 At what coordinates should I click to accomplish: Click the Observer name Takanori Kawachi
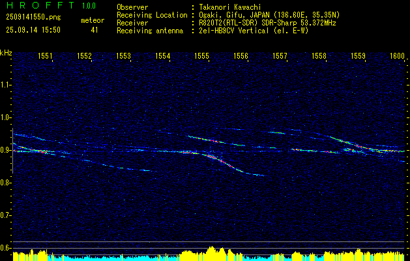230,7
